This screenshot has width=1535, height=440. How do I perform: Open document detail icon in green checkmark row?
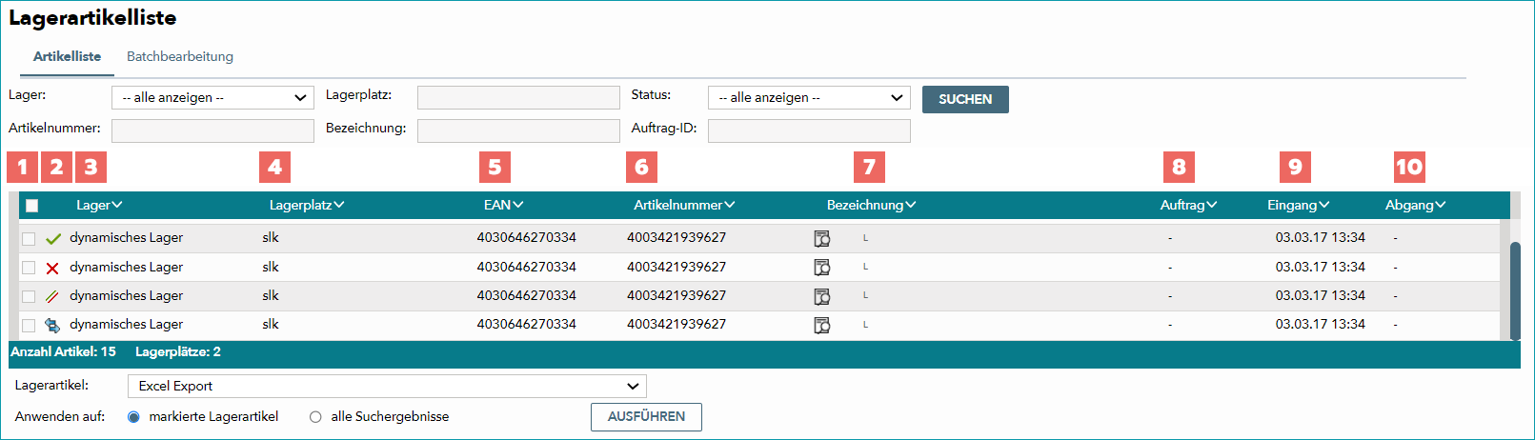point(821,238)
